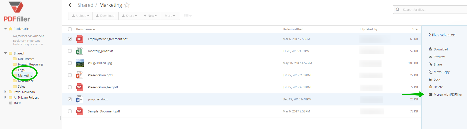
Task: Click the Preview eye icon
Action: pos(430,57)
